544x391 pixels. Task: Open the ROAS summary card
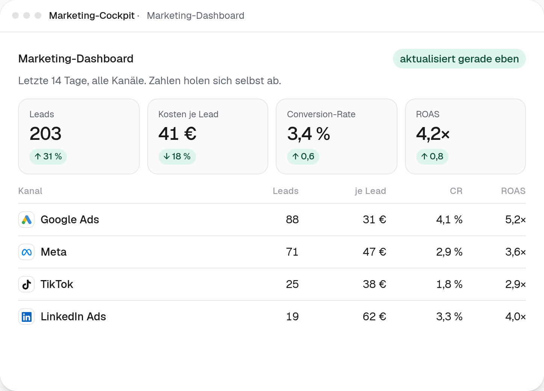(465, 136)
